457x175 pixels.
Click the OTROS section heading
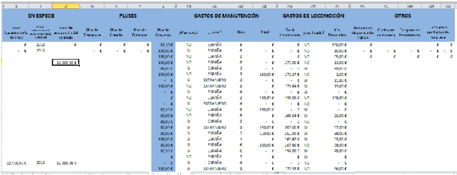(x=402, y=16)
